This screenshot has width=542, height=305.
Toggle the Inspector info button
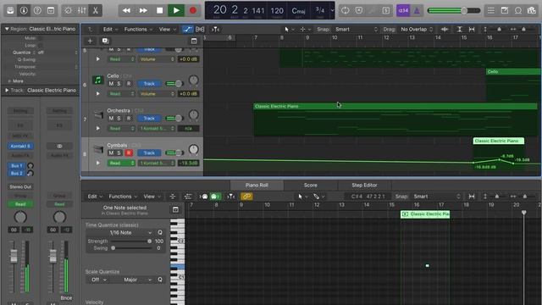[24, 10]
